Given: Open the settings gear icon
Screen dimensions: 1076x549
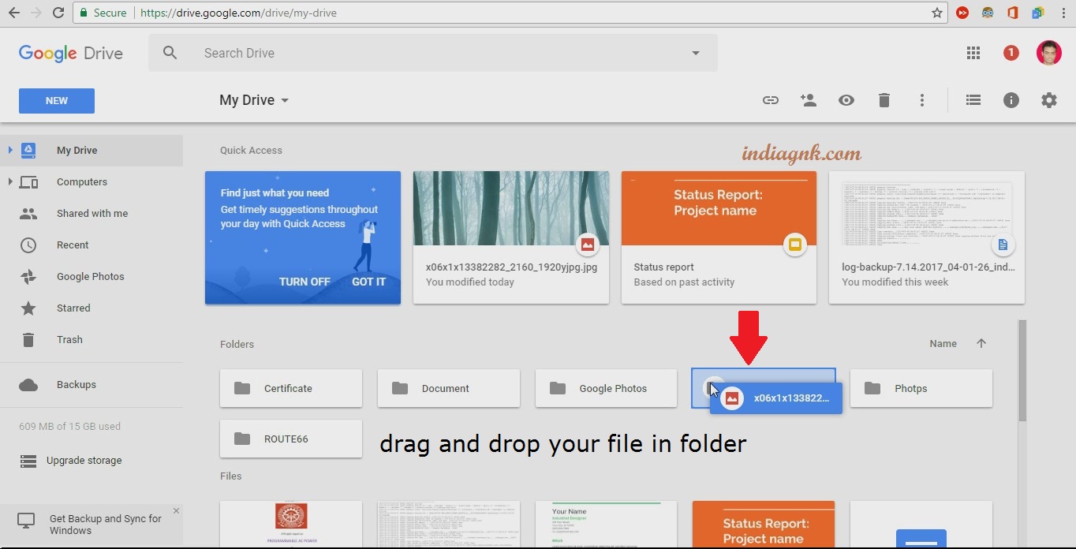Looking at the screenshot, I should 1048,100.
